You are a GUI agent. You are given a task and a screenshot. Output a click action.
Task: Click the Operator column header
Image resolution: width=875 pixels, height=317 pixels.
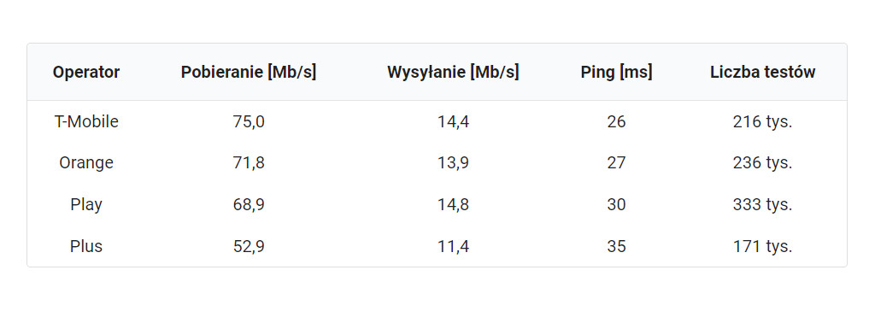tap(86, 73)
